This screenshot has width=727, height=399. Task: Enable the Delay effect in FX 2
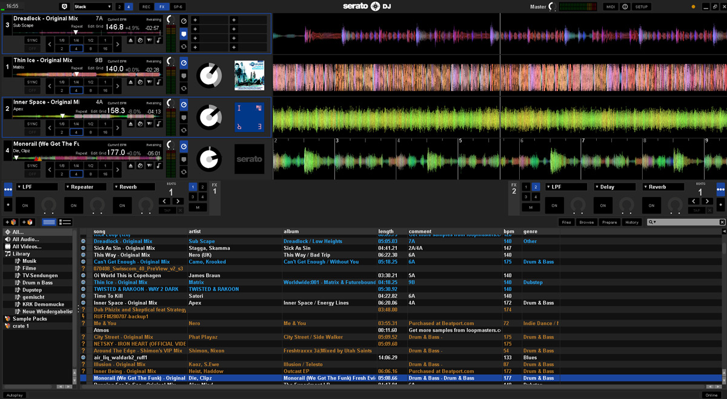click(x=603, y=206)
